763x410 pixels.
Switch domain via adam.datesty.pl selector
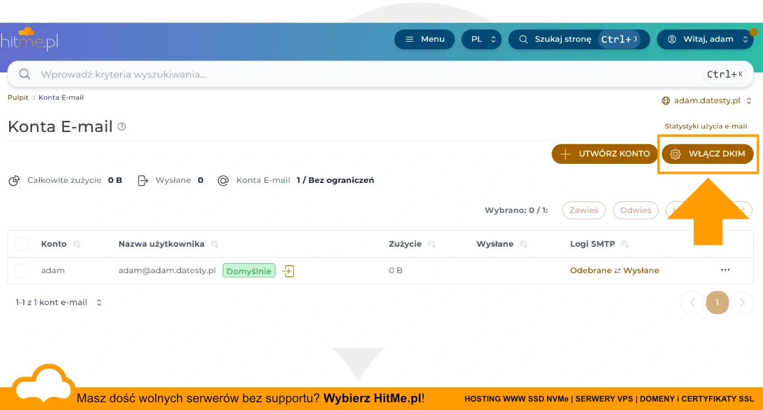707,101
